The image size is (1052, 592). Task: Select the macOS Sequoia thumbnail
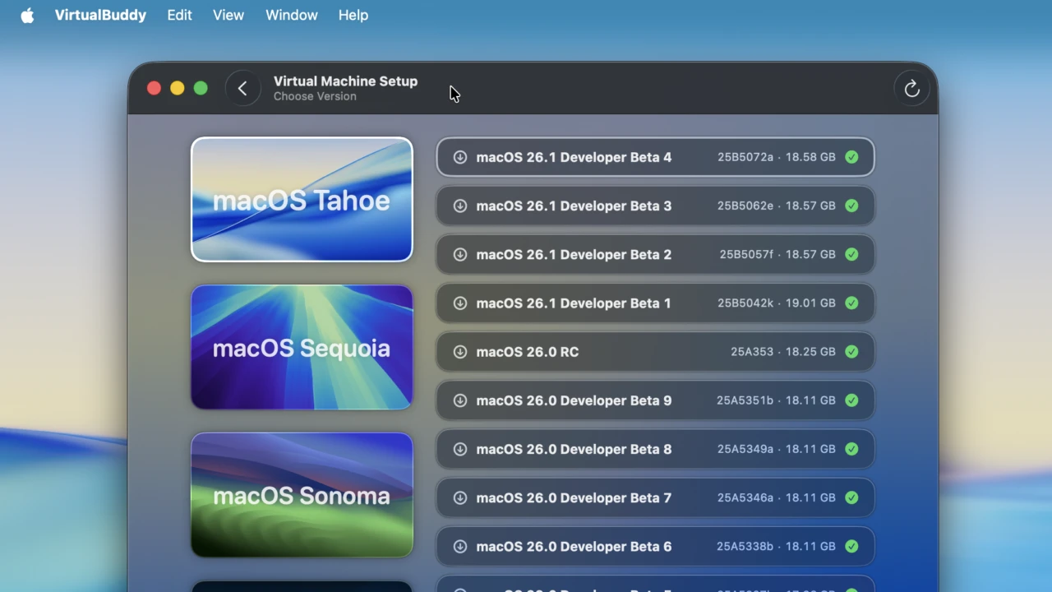(302, 347)
